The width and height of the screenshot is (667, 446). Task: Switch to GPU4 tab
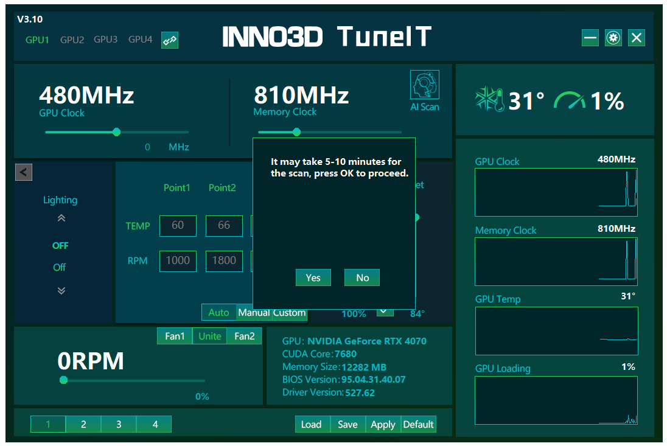tap(141, 40)
